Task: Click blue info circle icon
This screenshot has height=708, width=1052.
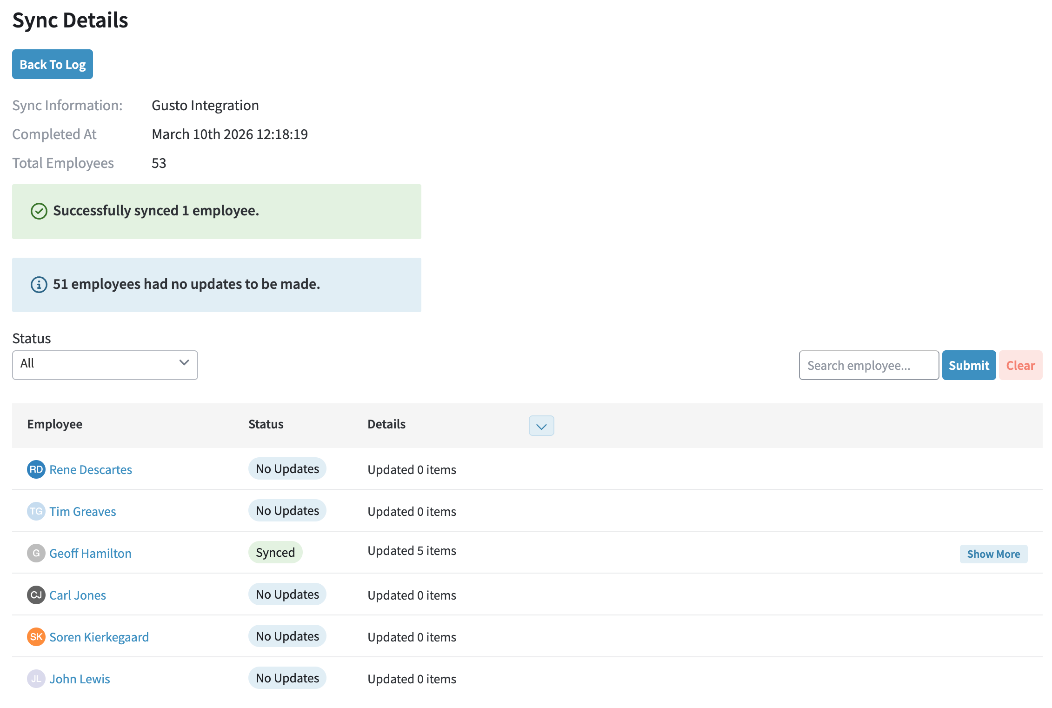Action: (39, 284)
